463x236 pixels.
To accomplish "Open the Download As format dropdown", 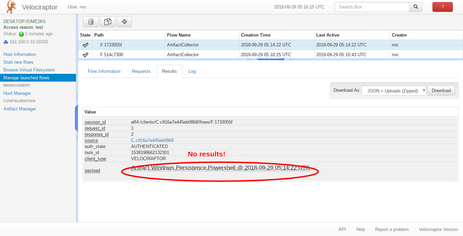I will pos(394,91).
